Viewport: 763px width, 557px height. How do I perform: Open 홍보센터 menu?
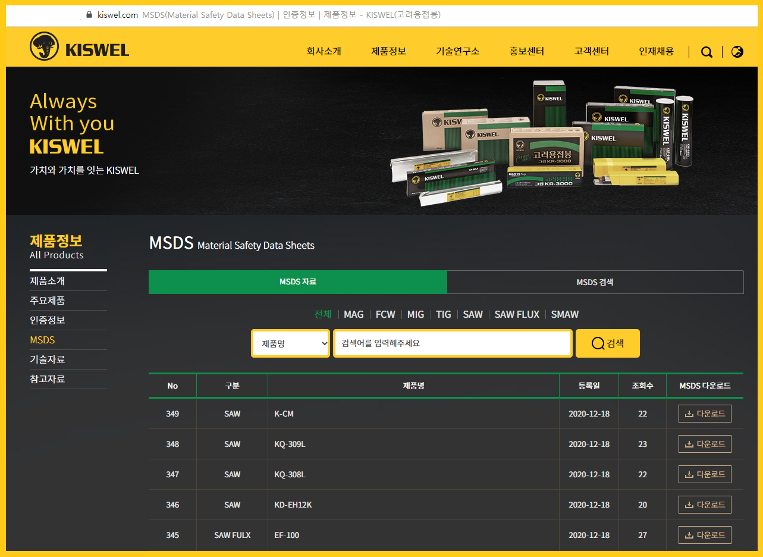tap(527, 51)
